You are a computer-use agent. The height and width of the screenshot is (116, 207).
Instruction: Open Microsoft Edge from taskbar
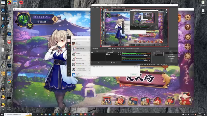(x=57, y=114)
